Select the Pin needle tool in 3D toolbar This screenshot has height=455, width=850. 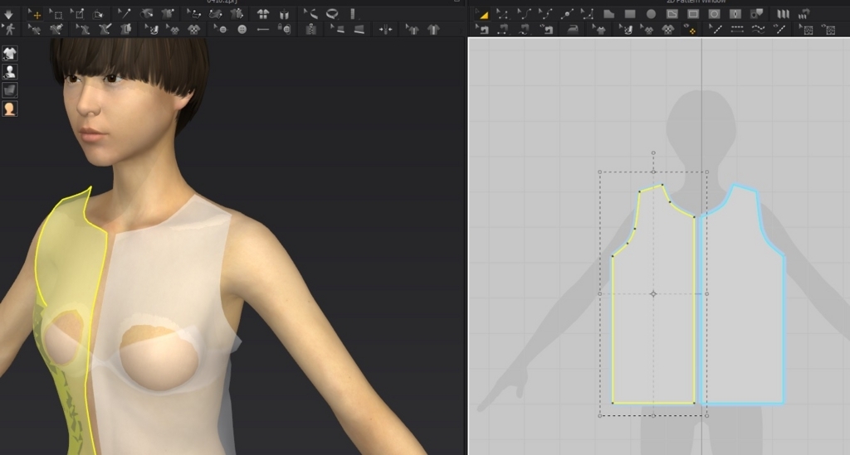coord(125,13)
